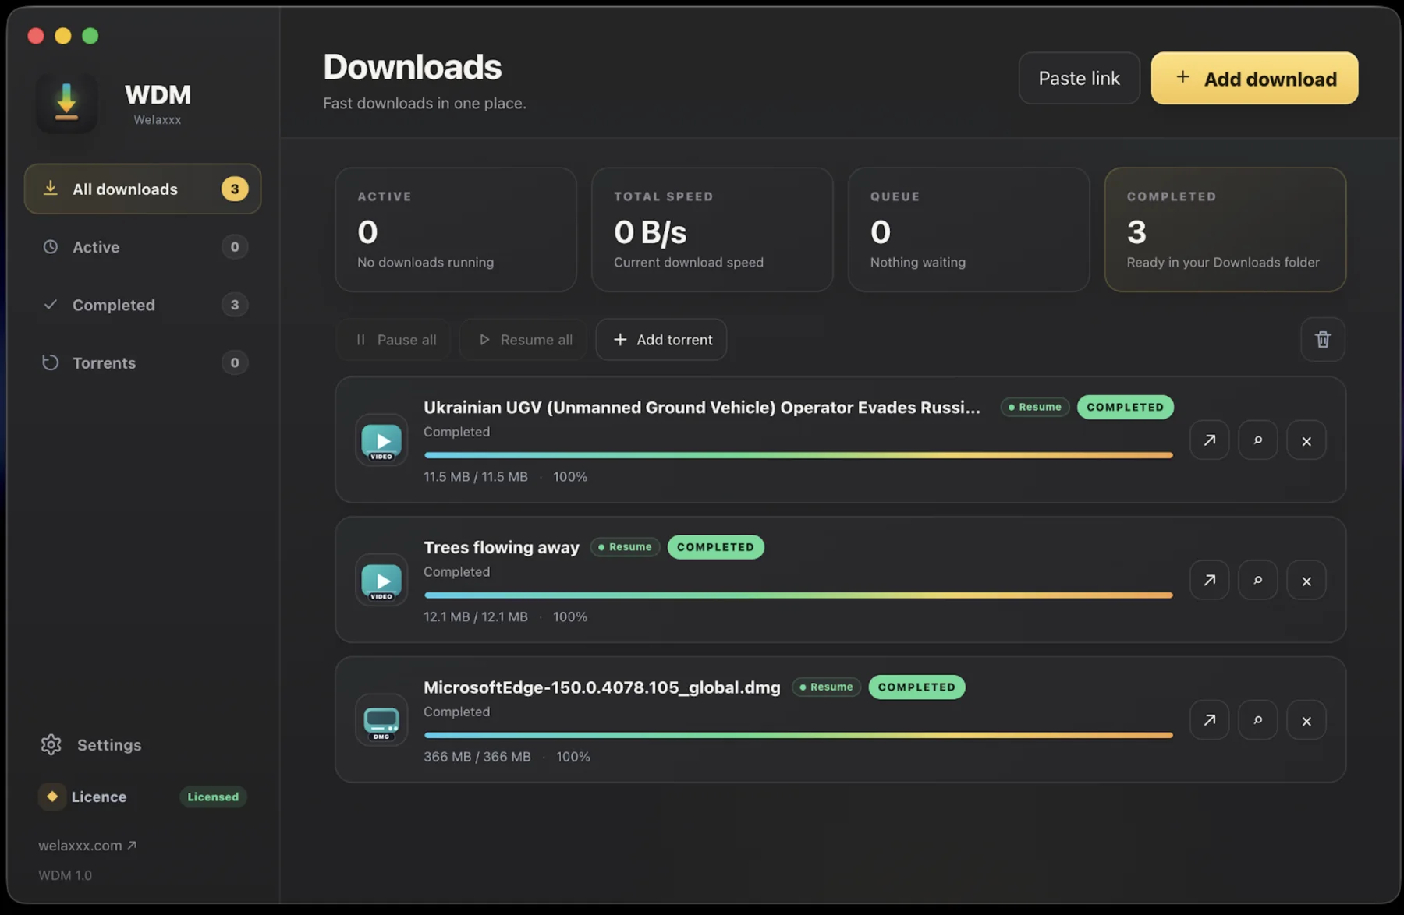Click video icon of Ukrainian UGV item
Screen dimensions: 1404x915
click(381, 440)
